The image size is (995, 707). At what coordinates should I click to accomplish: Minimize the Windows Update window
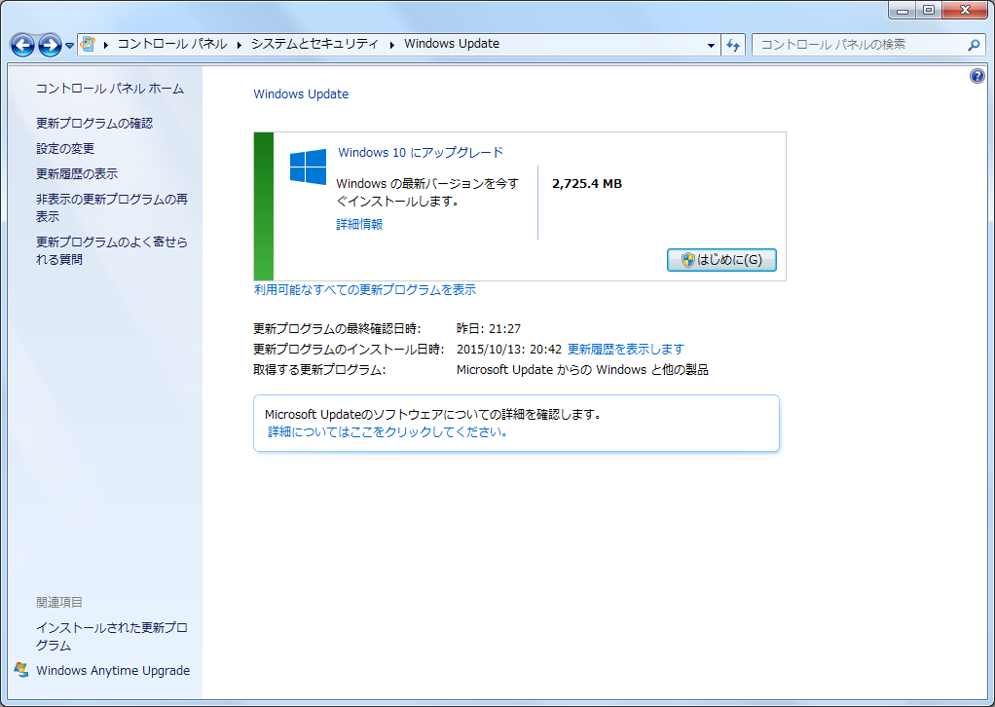tap(902, 10)
